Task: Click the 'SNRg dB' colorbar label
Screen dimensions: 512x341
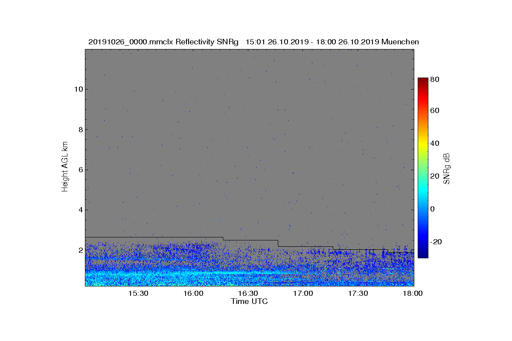Action: (x=447, y=169)
